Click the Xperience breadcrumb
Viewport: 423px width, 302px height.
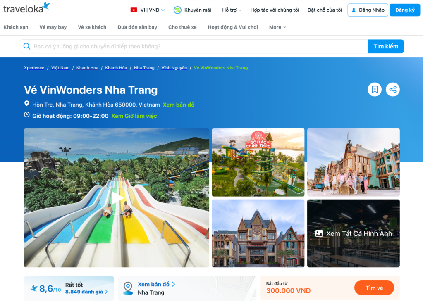34,68
